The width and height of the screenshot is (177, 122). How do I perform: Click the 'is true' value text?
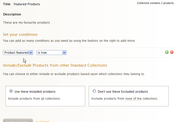click(x=42, y=52)
